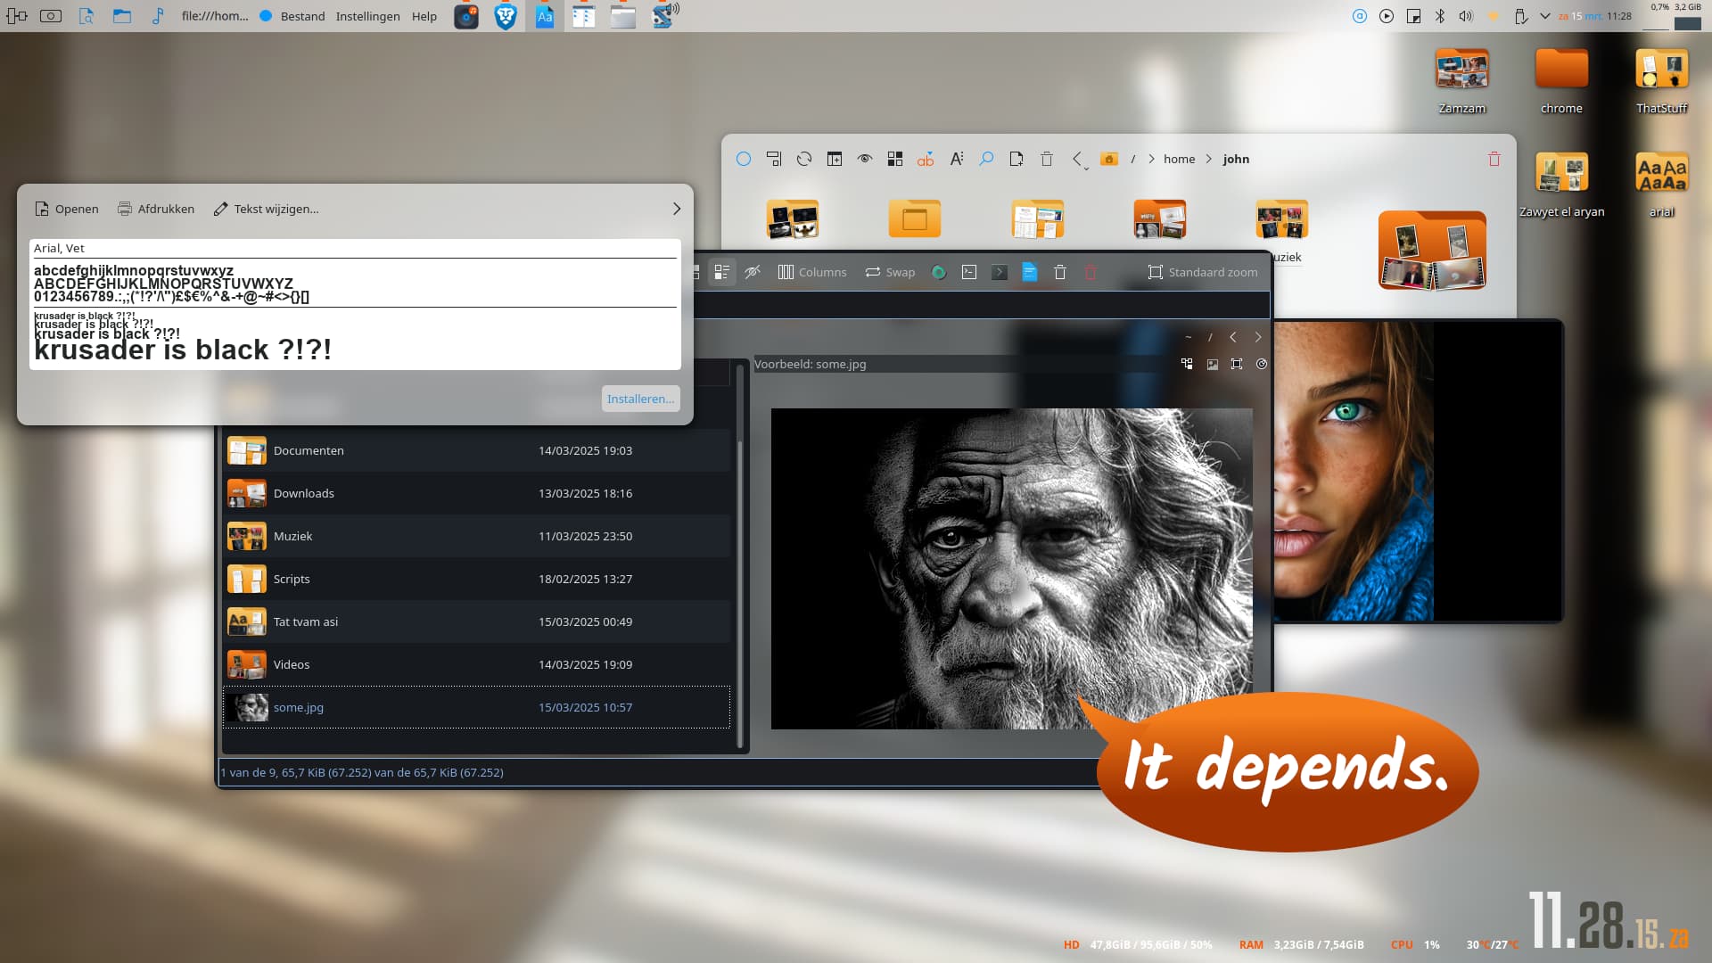Select the Muziek folder row in Krusader
Viewport: 1712px width, 963px height.
coord(476,536)
